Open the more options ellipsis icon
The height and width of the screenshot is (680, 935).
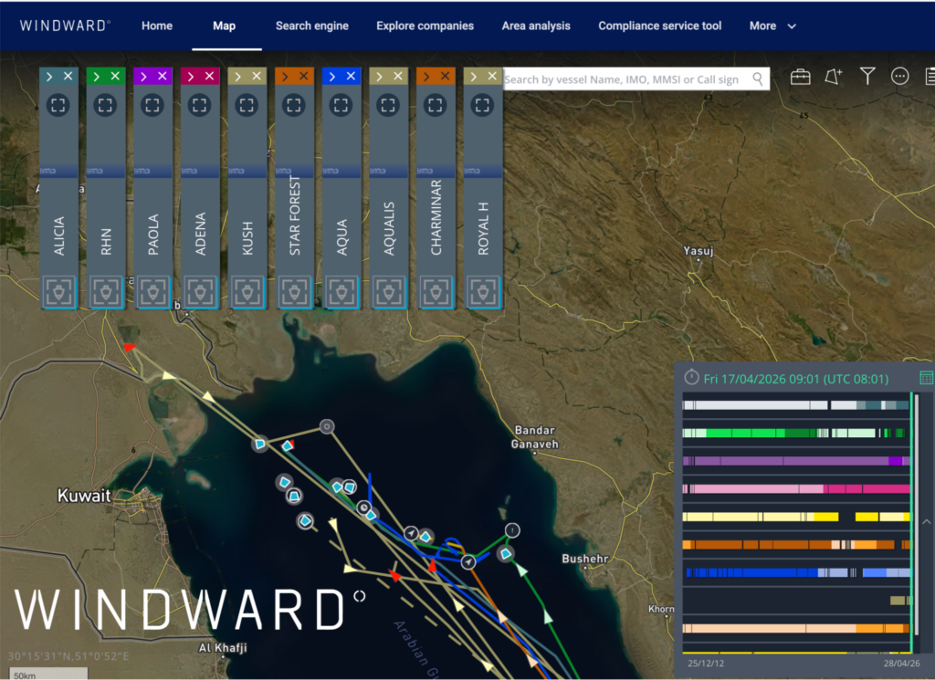click(x=899, y=77)
